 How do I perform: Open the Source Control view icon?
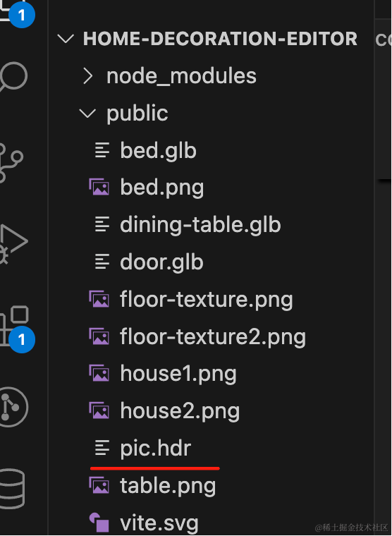point(11,163)
